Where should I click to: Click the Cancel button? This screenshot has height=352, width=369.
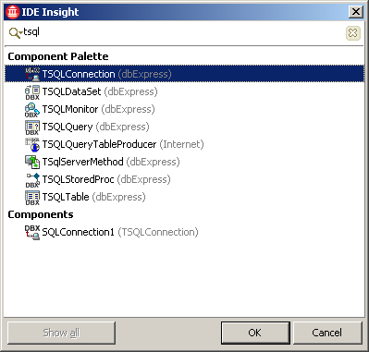click(327, 333)
